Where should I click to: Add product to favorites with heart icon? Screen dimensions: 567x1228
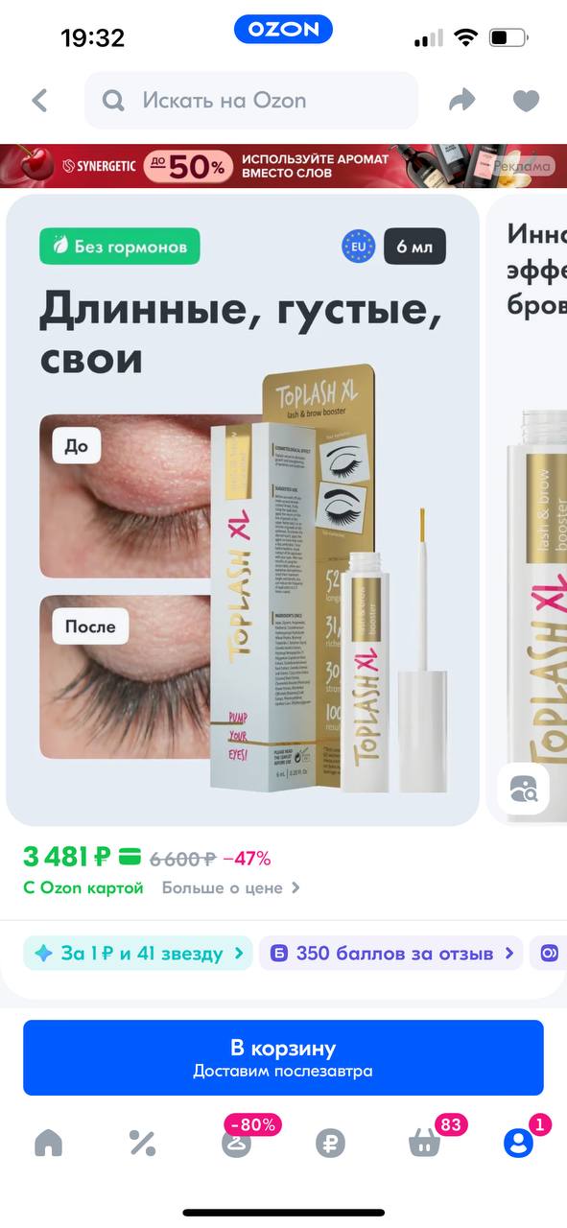point(526,100)
